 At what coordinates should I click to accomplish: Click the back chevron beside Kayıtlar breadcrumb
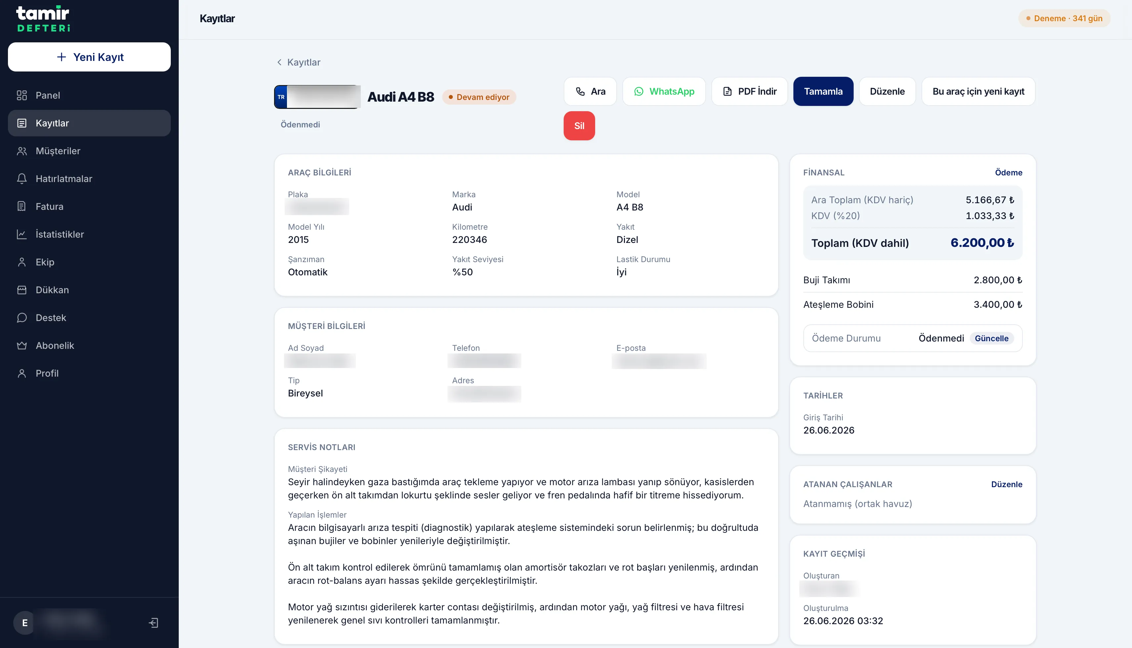tap(279, 62)
